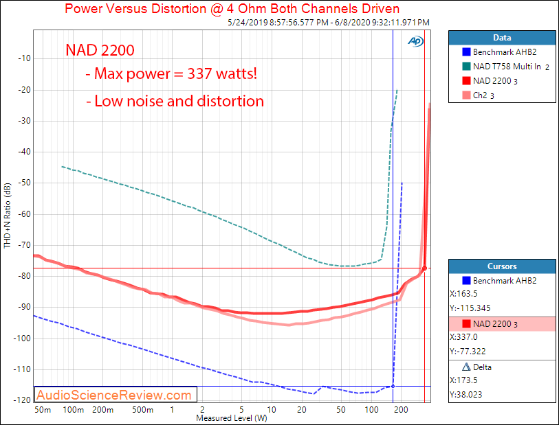The image size is (559, 425).
Task: Click the graph title text
Action: tap(232, 8)
